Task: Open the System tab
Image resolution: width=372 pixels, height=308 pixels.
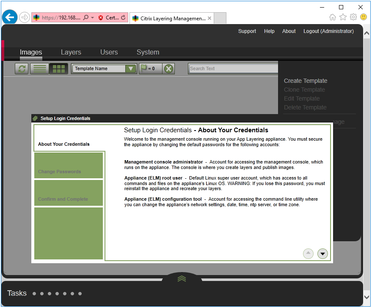Action: pyautogui.click(x=148, y=52)
